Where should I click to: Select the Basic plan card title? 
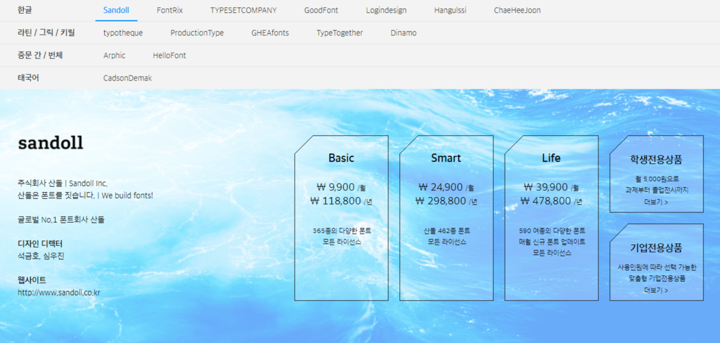coord(341,158)
